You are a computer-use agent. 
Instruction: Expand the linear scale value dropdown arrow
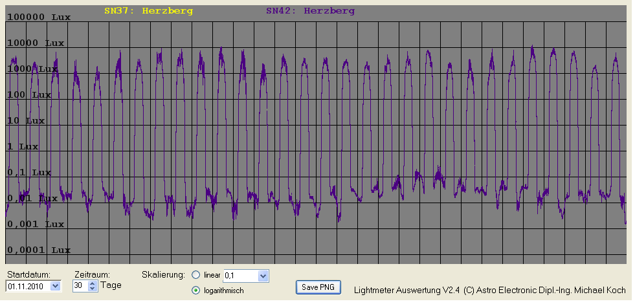click(263, 276)
